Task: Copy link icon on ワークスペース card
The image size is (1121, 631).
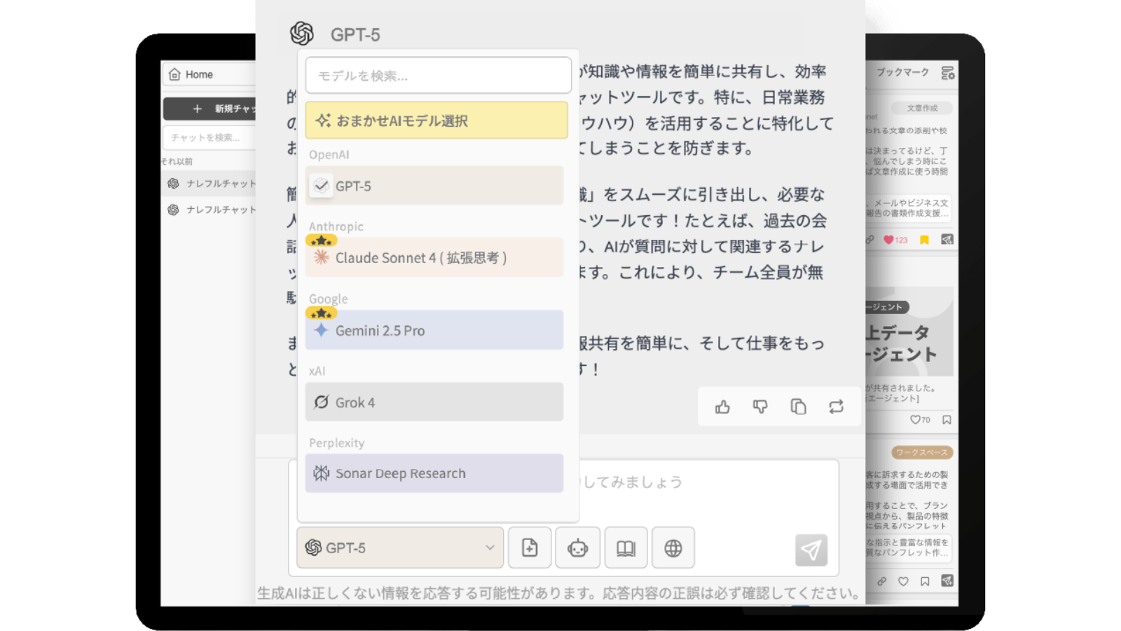Action: click(x=882, y=581)
